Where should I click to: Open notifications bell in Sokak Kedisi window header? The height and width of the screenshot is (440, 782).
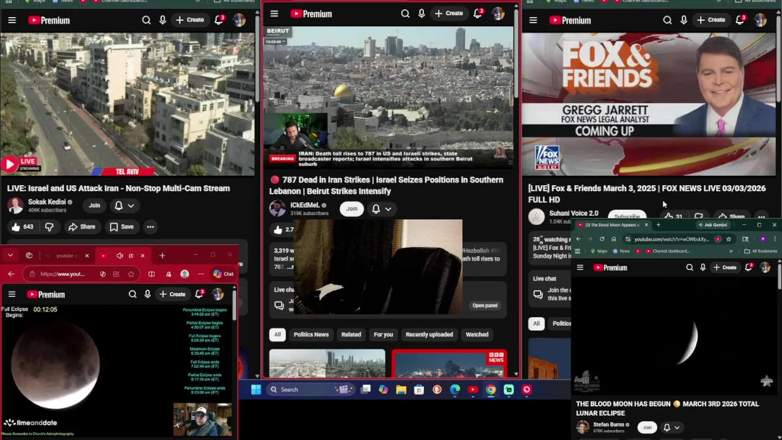click(219, 20)
